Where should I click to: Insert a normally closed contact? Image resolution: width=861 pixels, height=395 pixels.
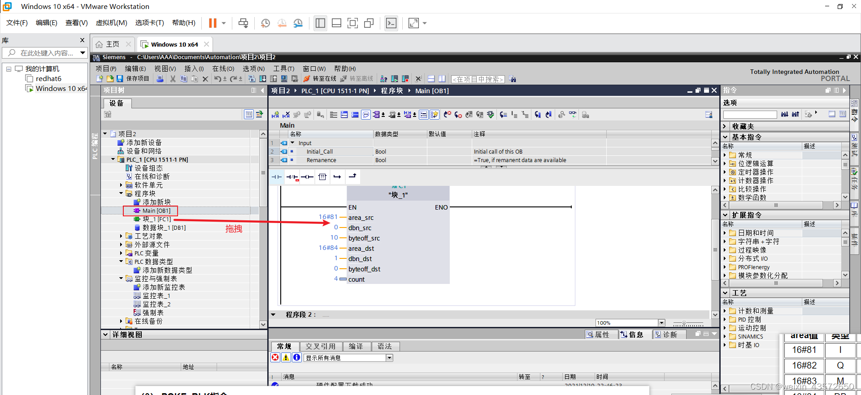[292, 177]
